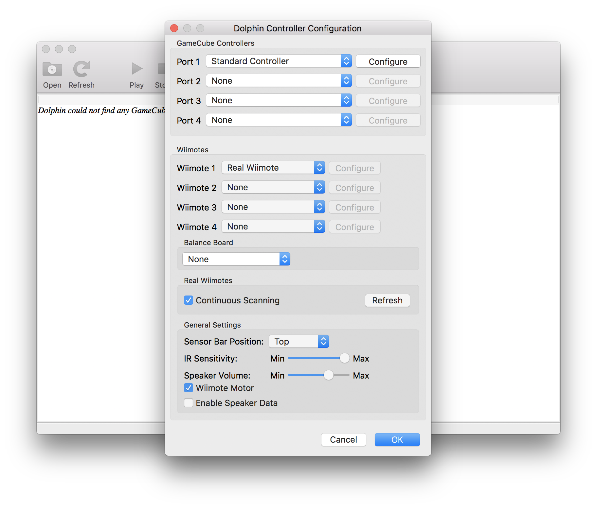This screenshot has width=597, height=508.
Task: Enable Speaker Data
Action: 189,403
